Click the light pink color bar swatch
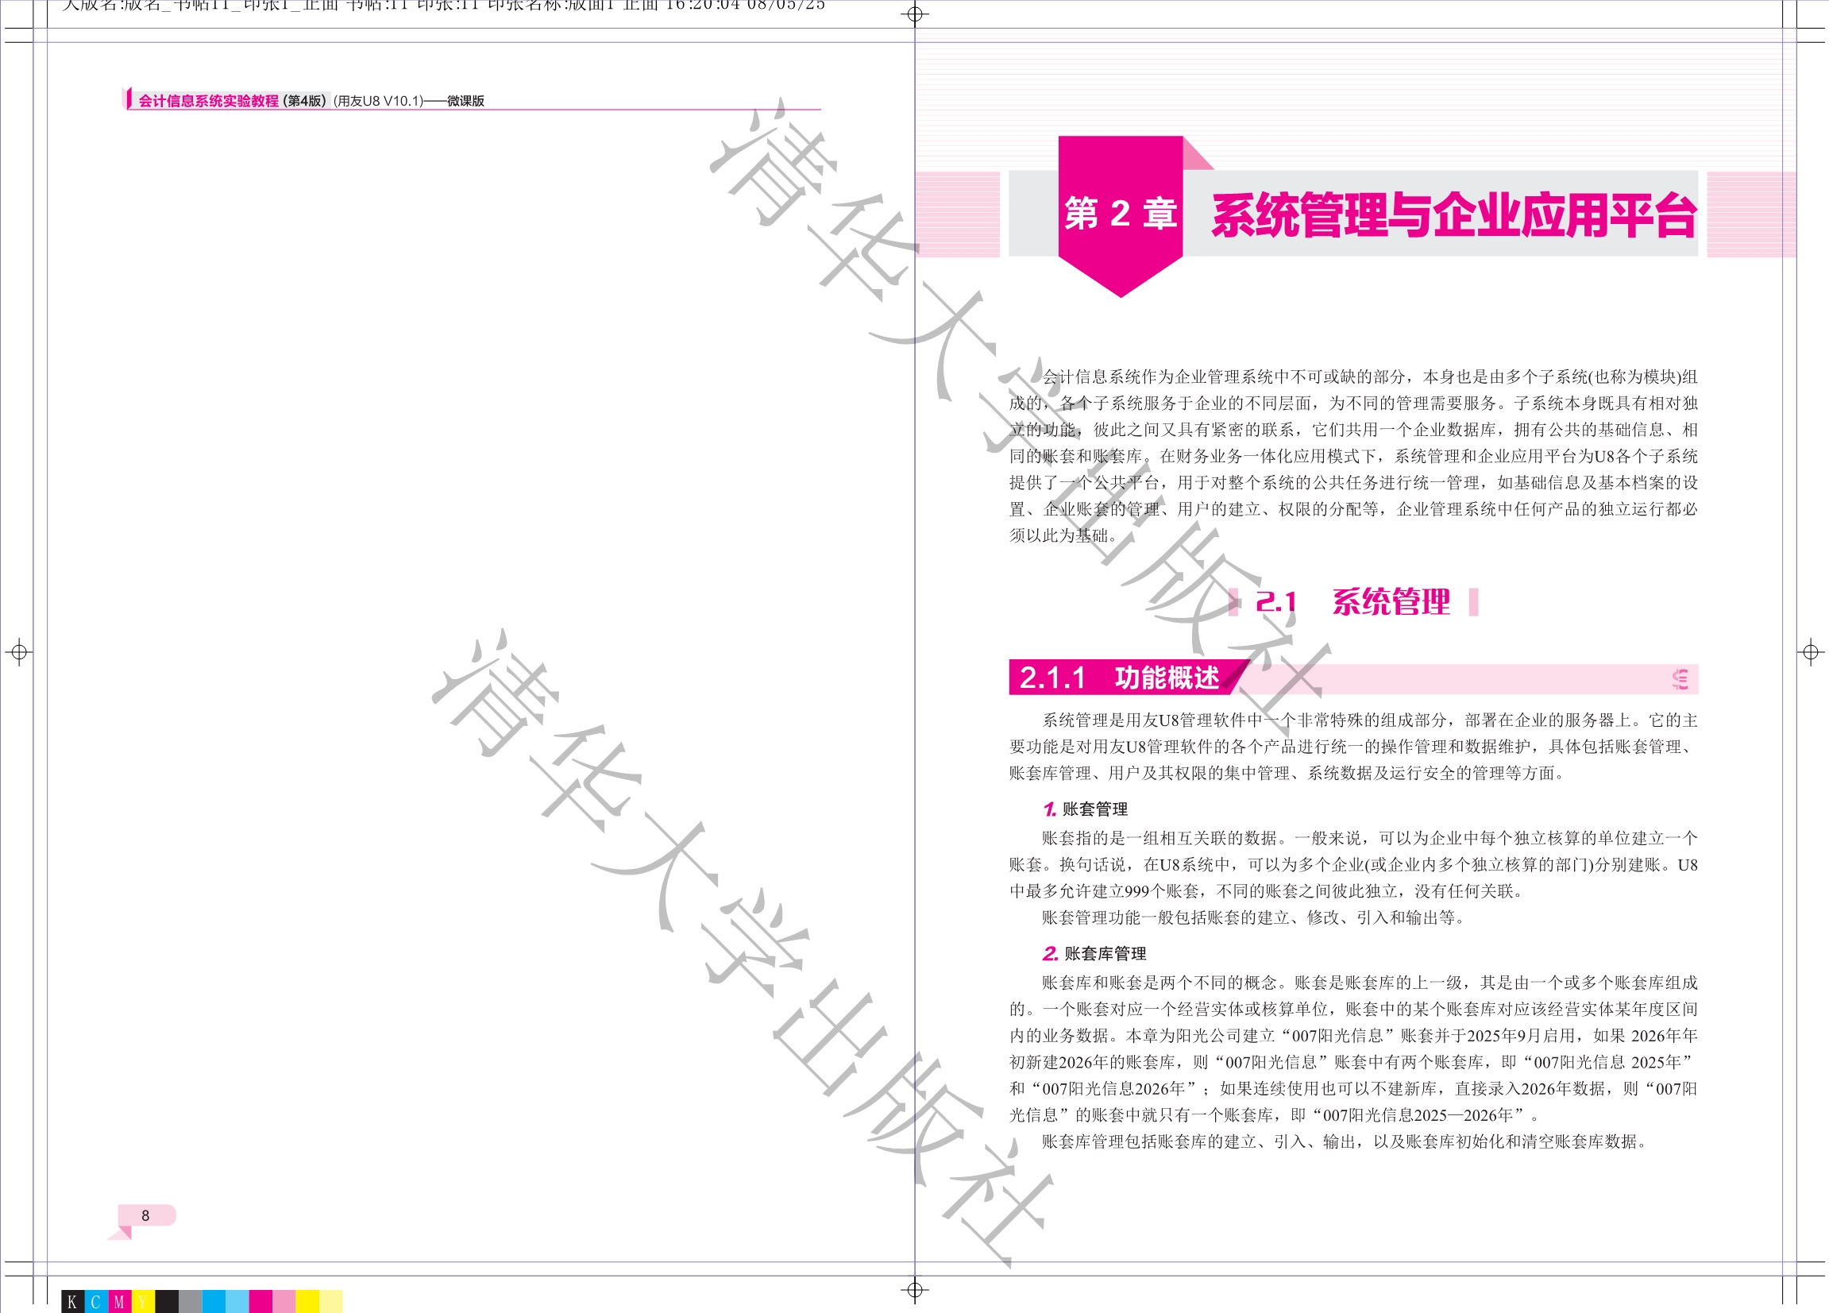This screenshot has width=1829, height=1313. (284, 1301)
